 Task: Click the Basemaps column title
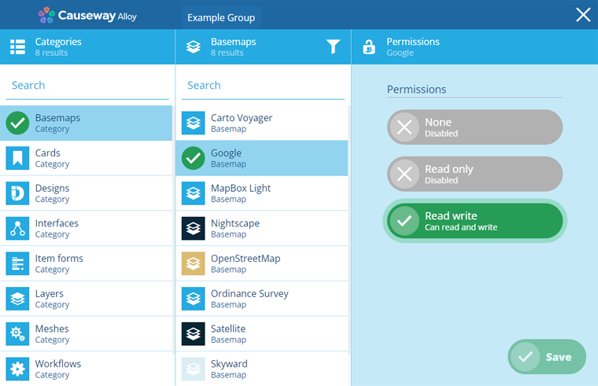coord(234,42)
